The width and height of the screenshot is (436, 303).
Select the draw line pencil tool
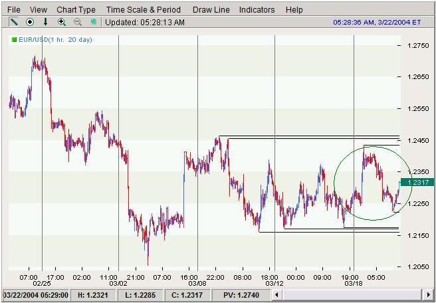13,22
